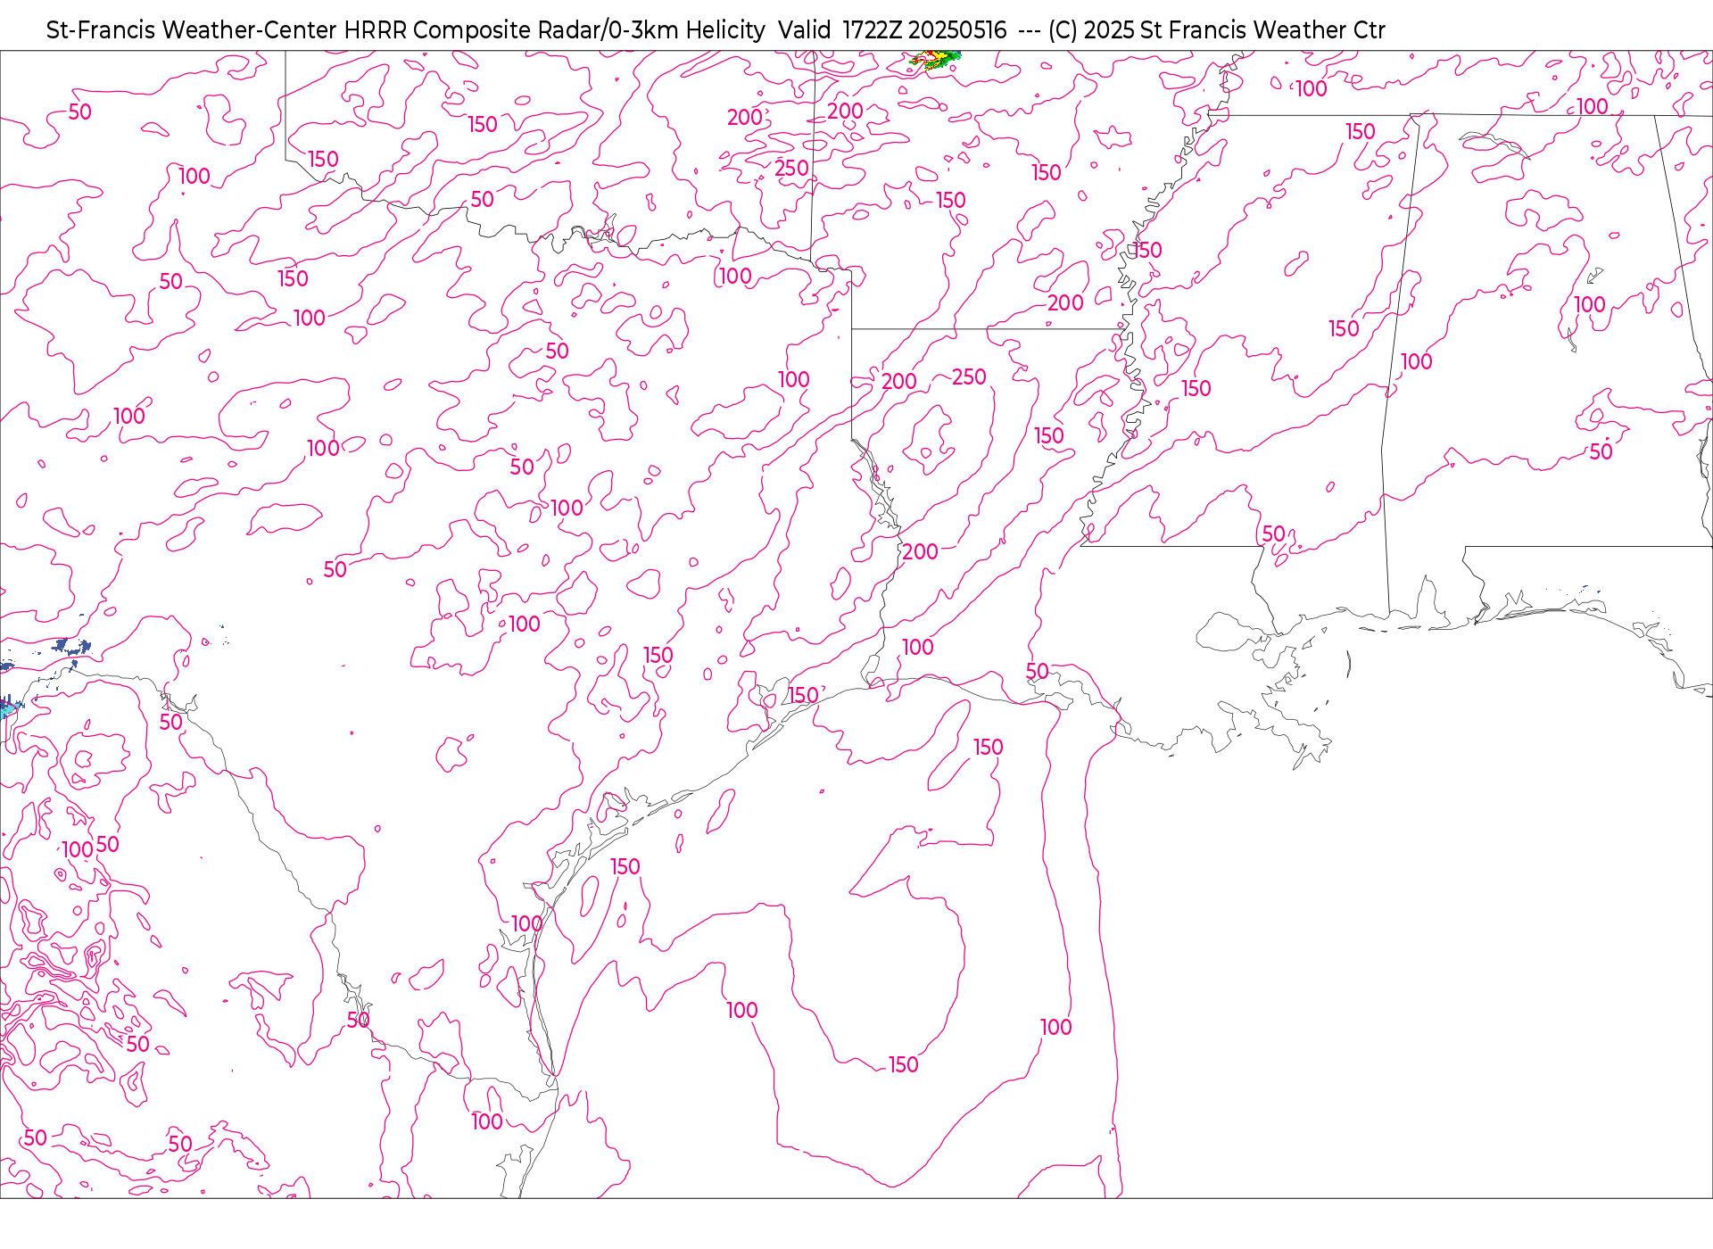Click the '200' label on the Texas-Louisiana border
1713x1249 pixels.
(x=920, y=552)
